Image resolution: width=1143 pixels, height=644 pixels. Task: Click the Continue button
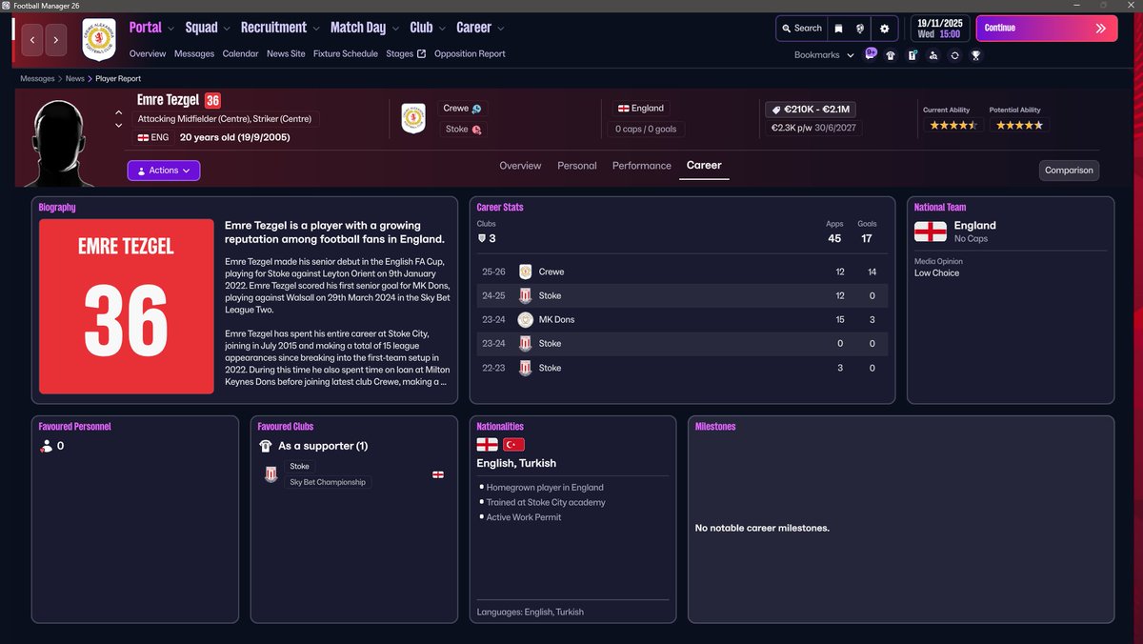click(x=1047, y=29)
